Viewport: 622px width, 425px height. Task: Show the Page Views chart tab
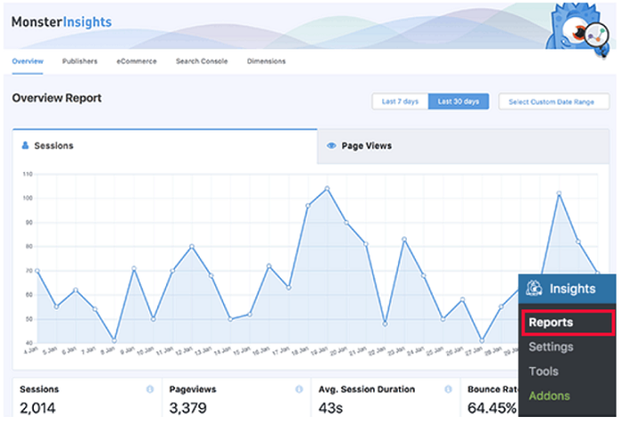click(366, 146)
